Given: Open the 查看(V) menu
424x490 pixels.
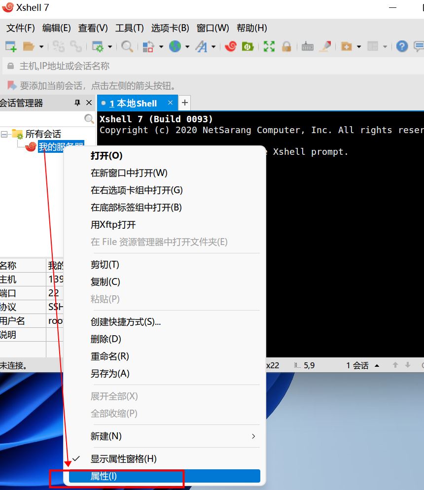Looking at the screenshot, I should click(x=93, y=28).
